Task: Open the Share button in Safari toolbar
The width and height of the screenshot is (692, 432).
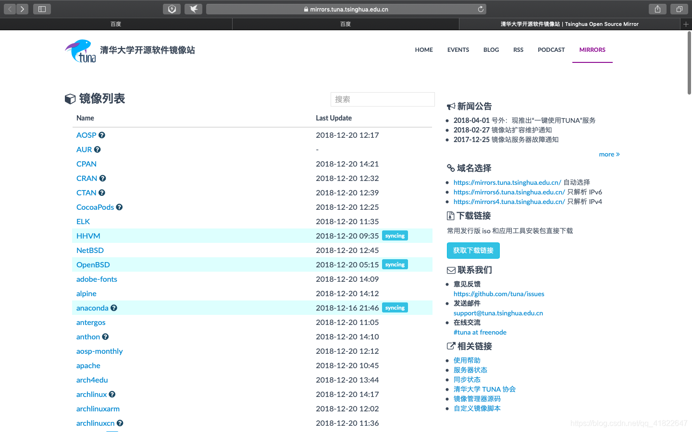Action: [x=657, y=9]
